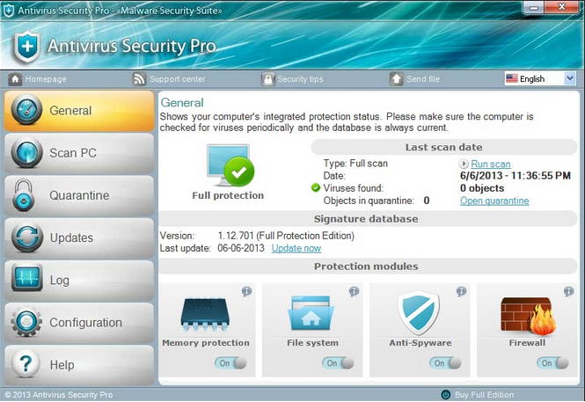This screenshot has height=402, width=585.
Task: Switch to the Updates section
Action: point(79,238)
